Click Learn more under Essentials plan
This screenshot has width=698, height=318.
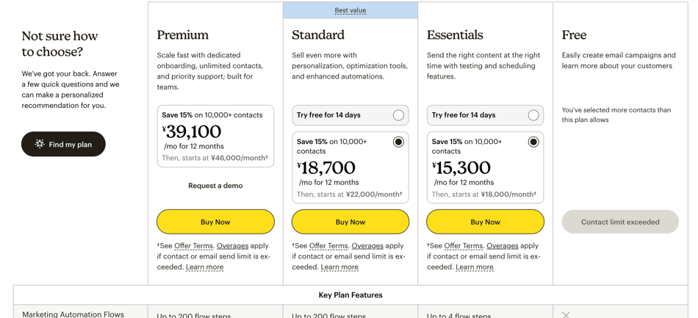click(475, 267)
